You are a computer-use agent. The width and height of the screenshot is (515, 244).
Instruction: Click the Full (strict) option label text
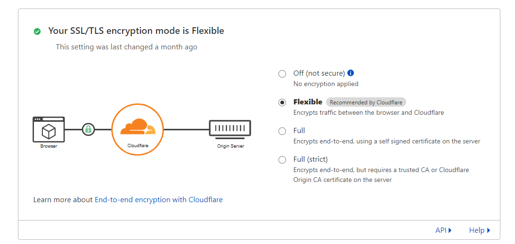311,159
